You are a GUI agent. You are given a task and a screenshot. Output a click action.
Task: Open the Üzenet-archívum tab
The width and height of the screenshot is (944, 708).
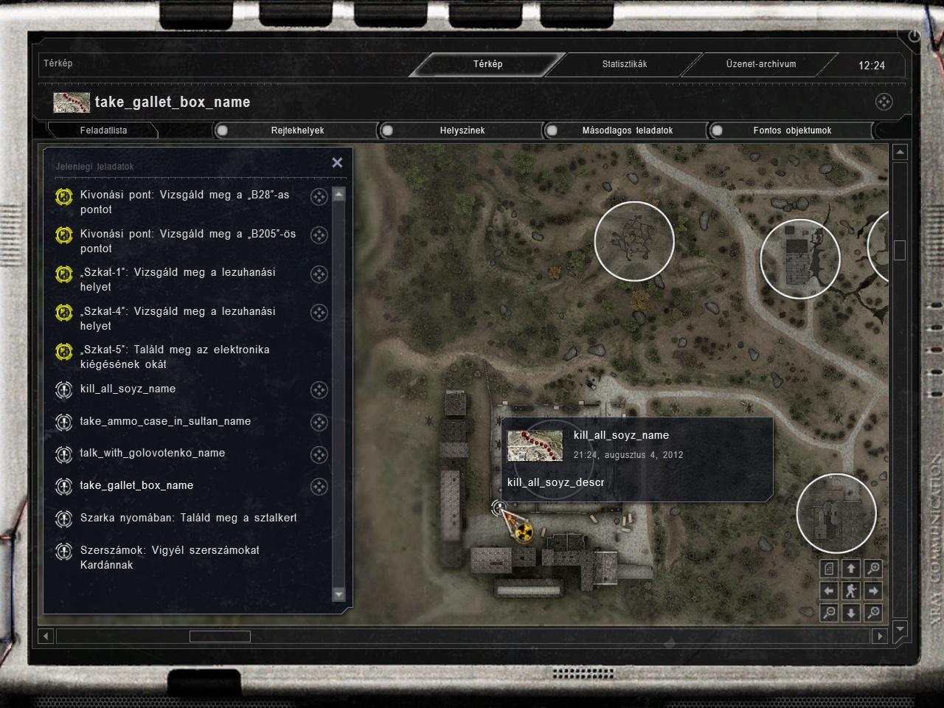coord(761,64)
